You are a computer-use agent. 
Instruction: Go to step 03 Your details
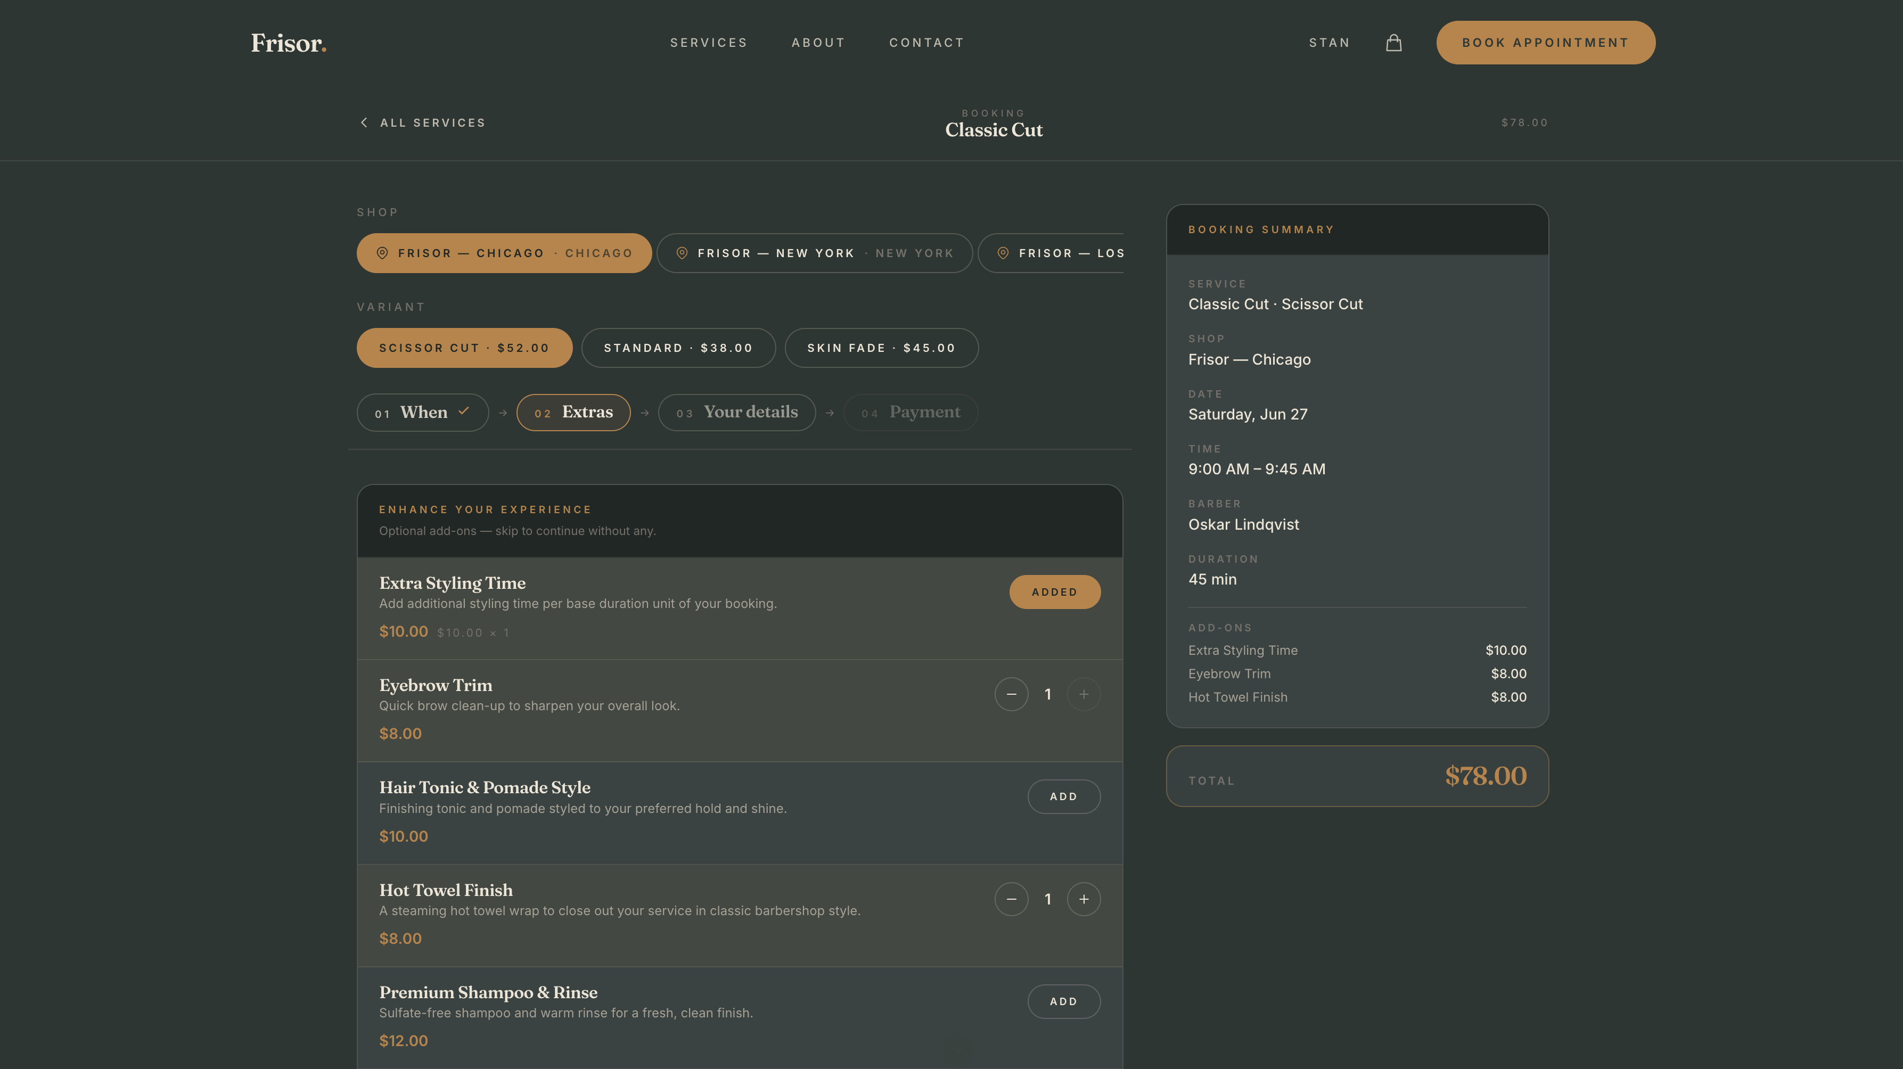coord(736,412)
